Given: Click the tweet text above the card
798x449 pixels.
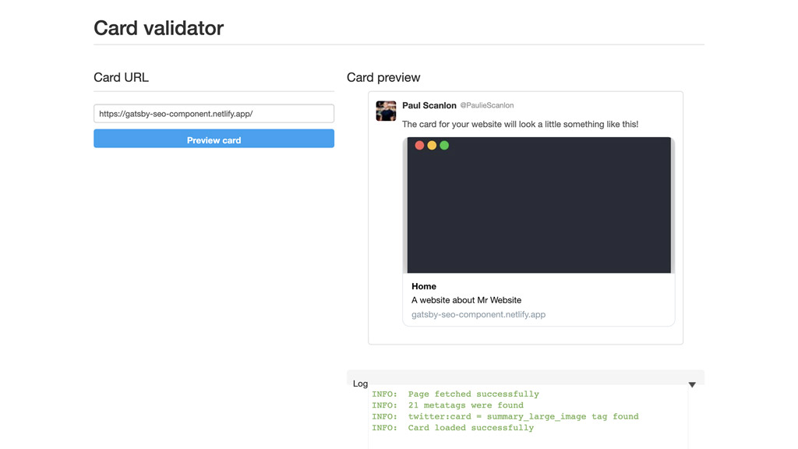Looking at the screenshot, I should tap(520, 124).
